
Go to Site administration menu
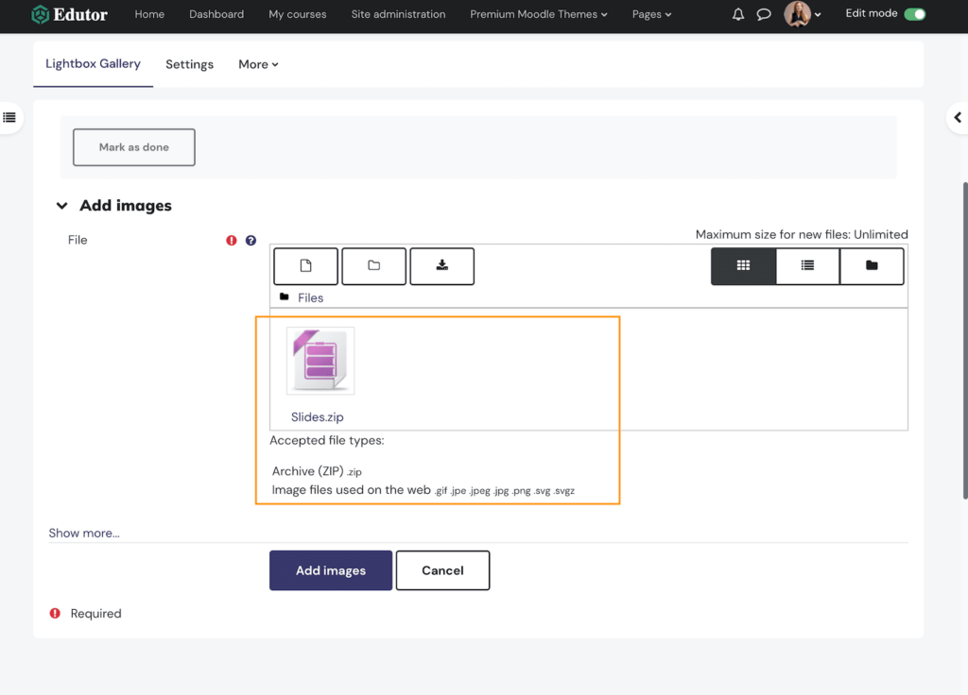398,14
